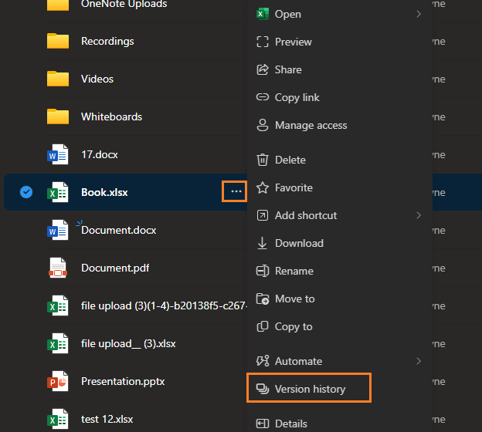Click the Preview frame icon
Screen dimensions: 482x432
[x=263, y=42]
